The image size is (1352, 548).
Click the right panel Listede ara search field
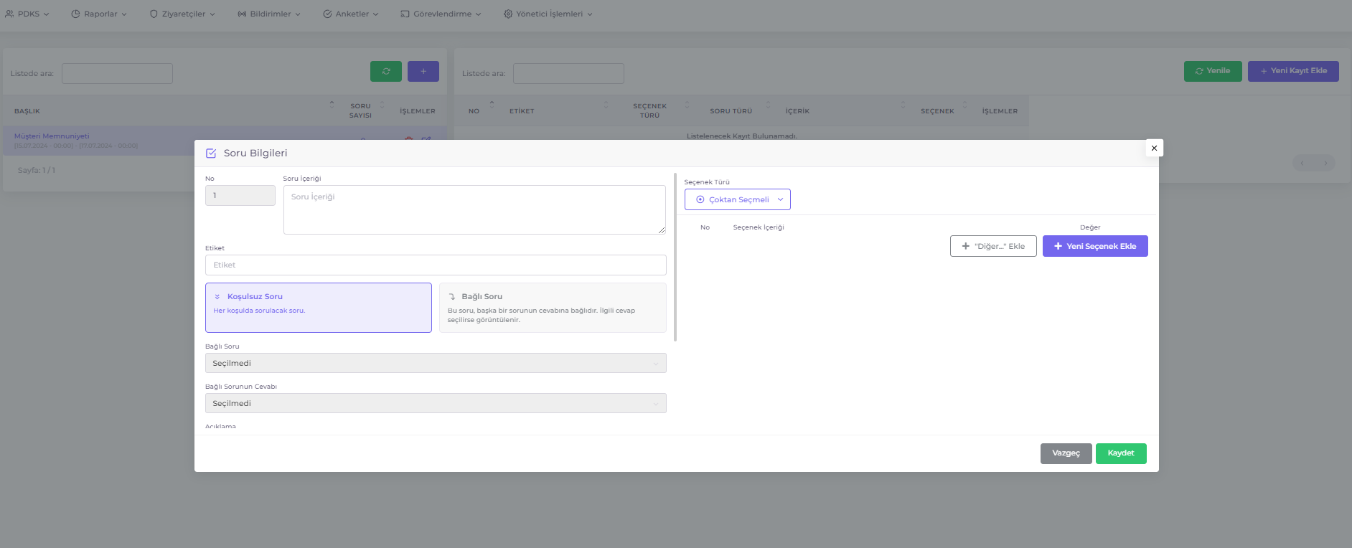click(x=568, y=73)
